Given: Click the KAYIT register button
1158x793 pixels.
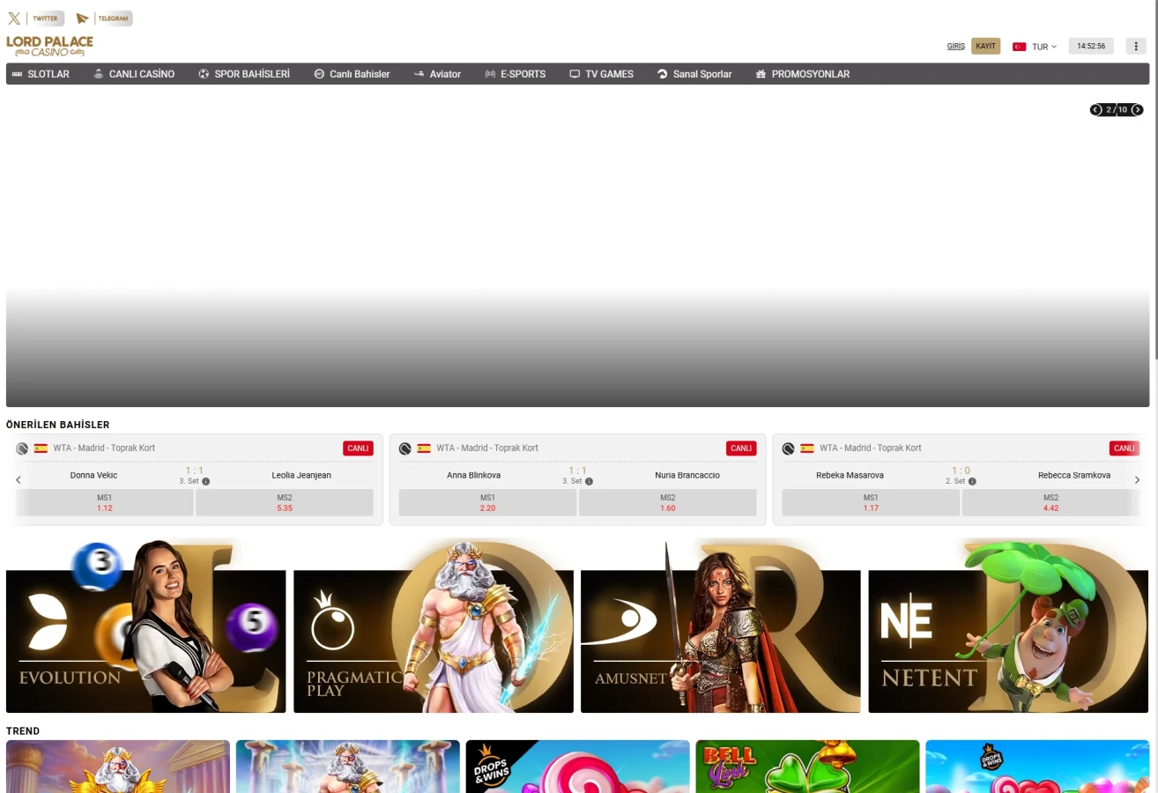Looking at the screenshot, I should 986,46.
